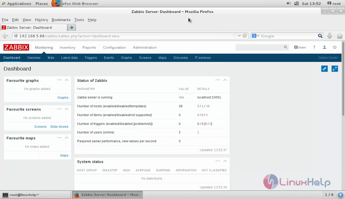Bookmark this page with star icon
This screenshot has height=199, width=345.
(235, 36)
